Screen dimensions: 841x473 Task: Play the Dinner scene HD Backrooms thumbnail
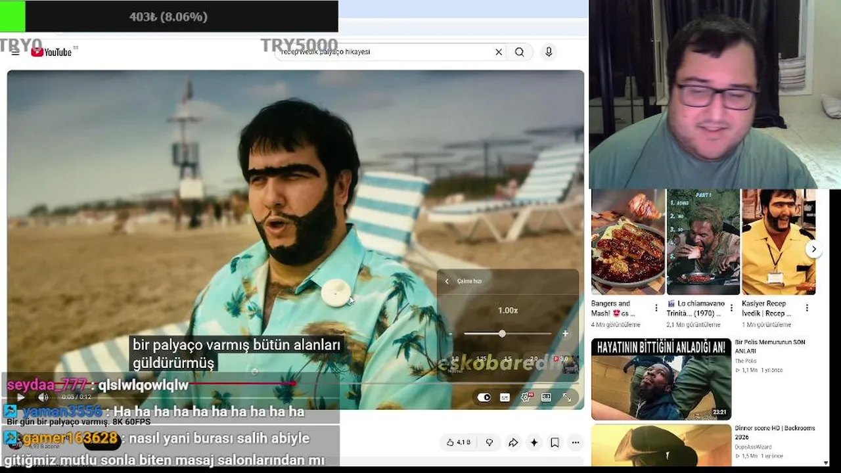[x=661, y=445]
